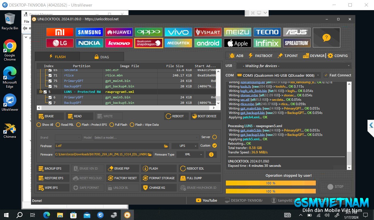This screenshot has height=220, width=374.
Task: Open the FASTBOOT tab
Action: [260, 56]
